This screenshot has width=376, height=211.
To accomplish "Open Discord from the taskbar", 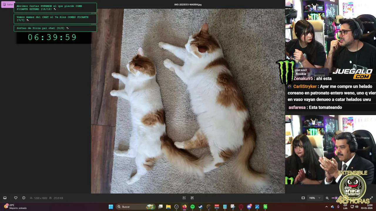I will (x=249, y=207).
